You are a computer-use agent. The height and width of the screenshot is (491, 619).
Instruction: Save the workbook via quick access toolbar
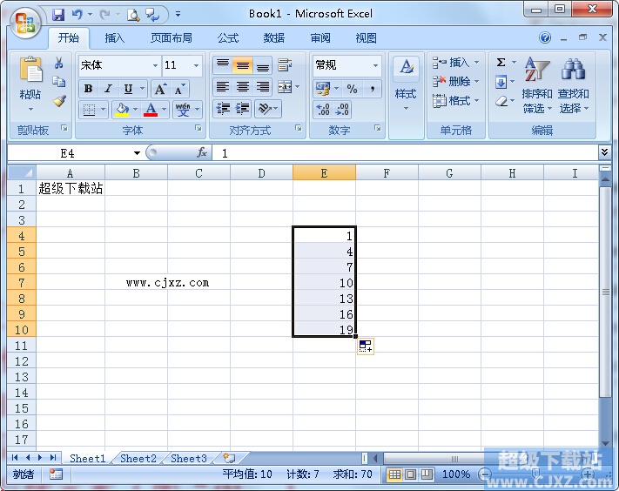pos(58,15)
